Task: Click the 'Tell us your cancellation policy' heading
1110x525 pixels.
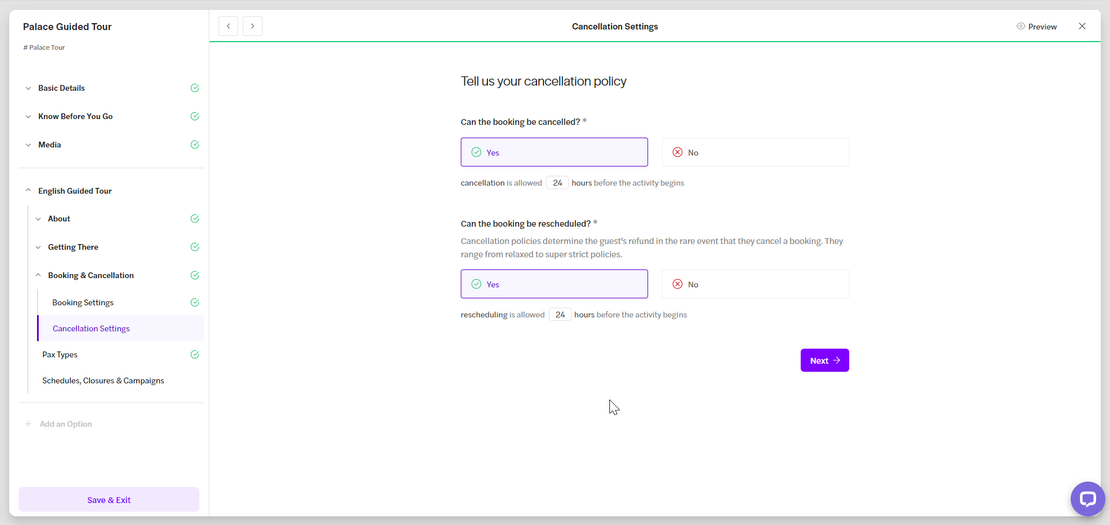Action: click(x=543, y=81)
